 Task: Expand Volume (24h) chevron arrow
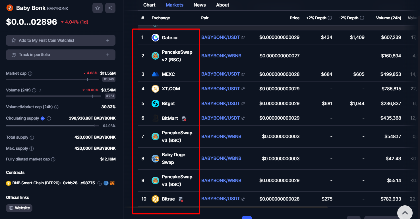[40, 90]
